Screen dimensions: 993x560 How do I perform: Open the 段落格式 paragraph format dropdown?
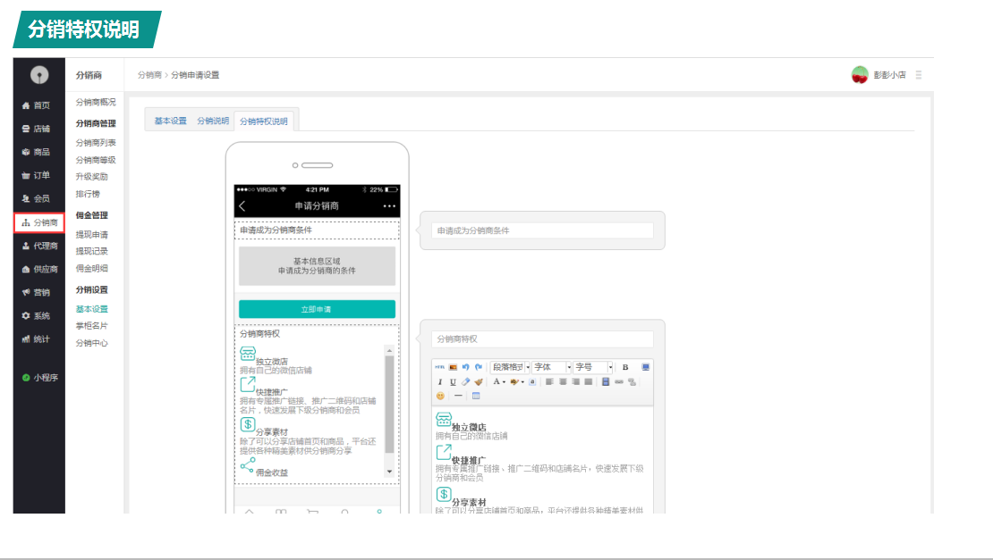tap(510, 367)
